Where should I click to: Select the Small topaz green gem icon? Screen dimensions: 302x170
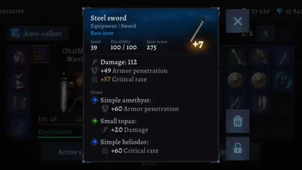(95, 121)
